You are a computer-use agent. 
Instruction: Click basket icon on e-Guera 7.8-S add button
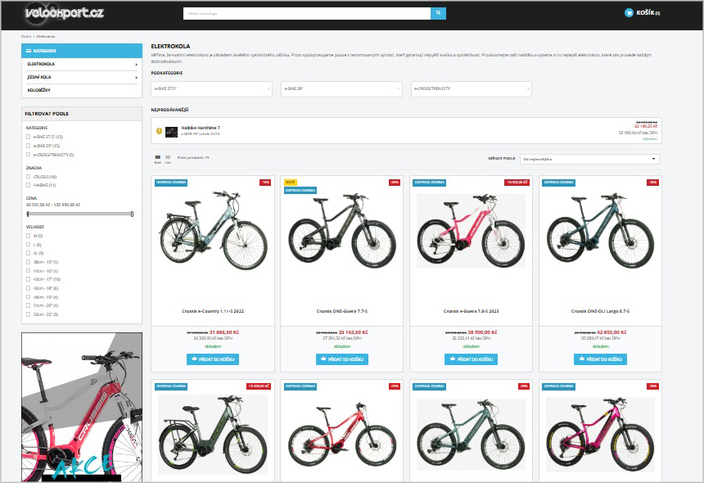453,359
